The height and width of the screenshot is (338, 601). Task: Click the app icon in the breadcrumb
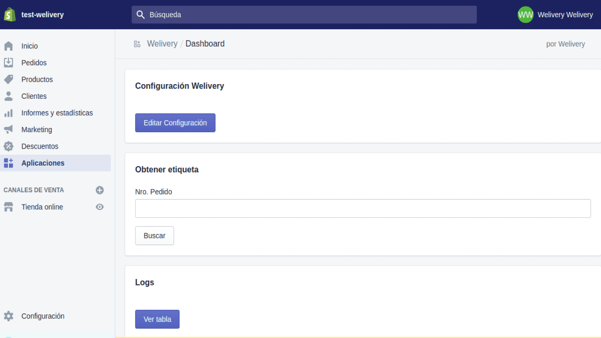(137, 44)
